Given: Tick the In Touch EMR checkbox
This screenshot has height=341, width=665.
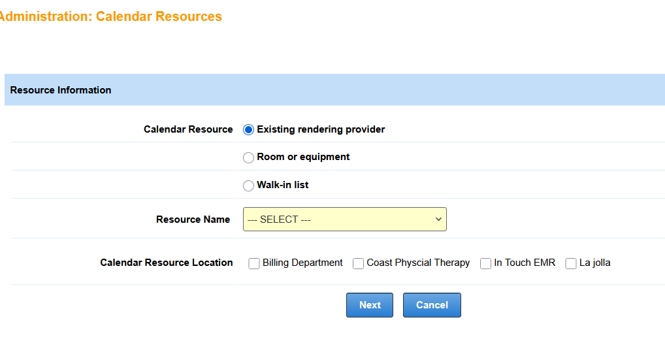Looking at the screenshot, I should [x=485, y=263].
